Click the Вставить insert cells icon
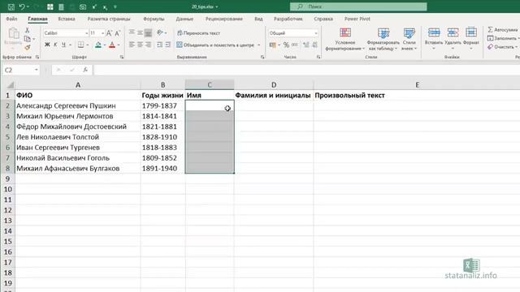Screen dimensions: 520x292 tap(434, 32)
